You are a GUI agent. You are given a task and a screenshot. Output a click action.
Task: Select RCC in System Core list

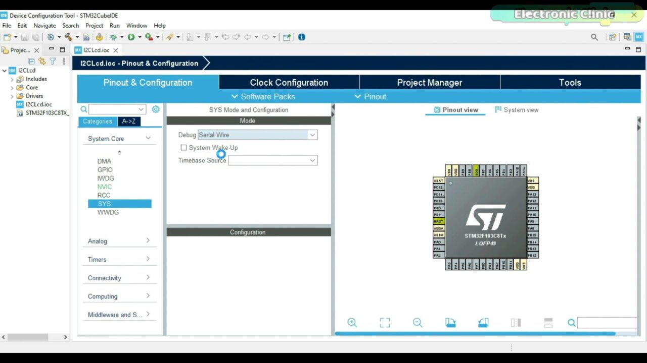(104, 195)
